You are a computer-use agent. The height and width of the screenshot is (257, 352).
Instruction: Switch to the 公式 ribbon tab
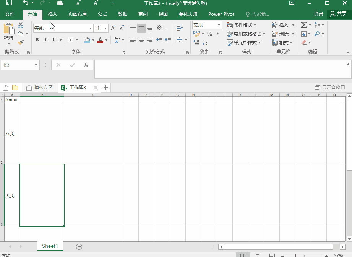[102, 14]
